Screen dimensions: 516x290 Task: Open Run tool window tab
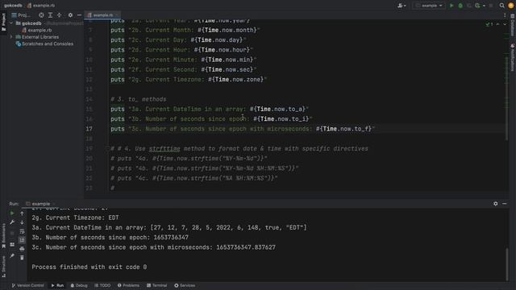[57, 285]
